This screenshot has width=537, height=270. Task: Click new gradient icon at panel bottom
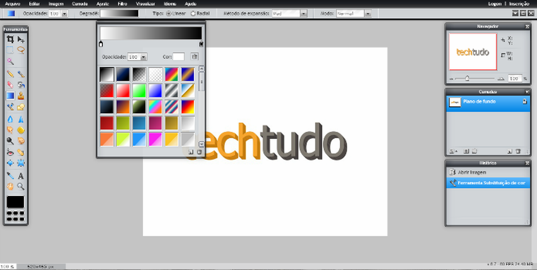pyautogui.click(x=191, y=152)
